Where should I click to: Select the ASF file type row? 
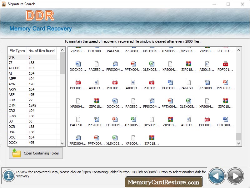[32, 95]
